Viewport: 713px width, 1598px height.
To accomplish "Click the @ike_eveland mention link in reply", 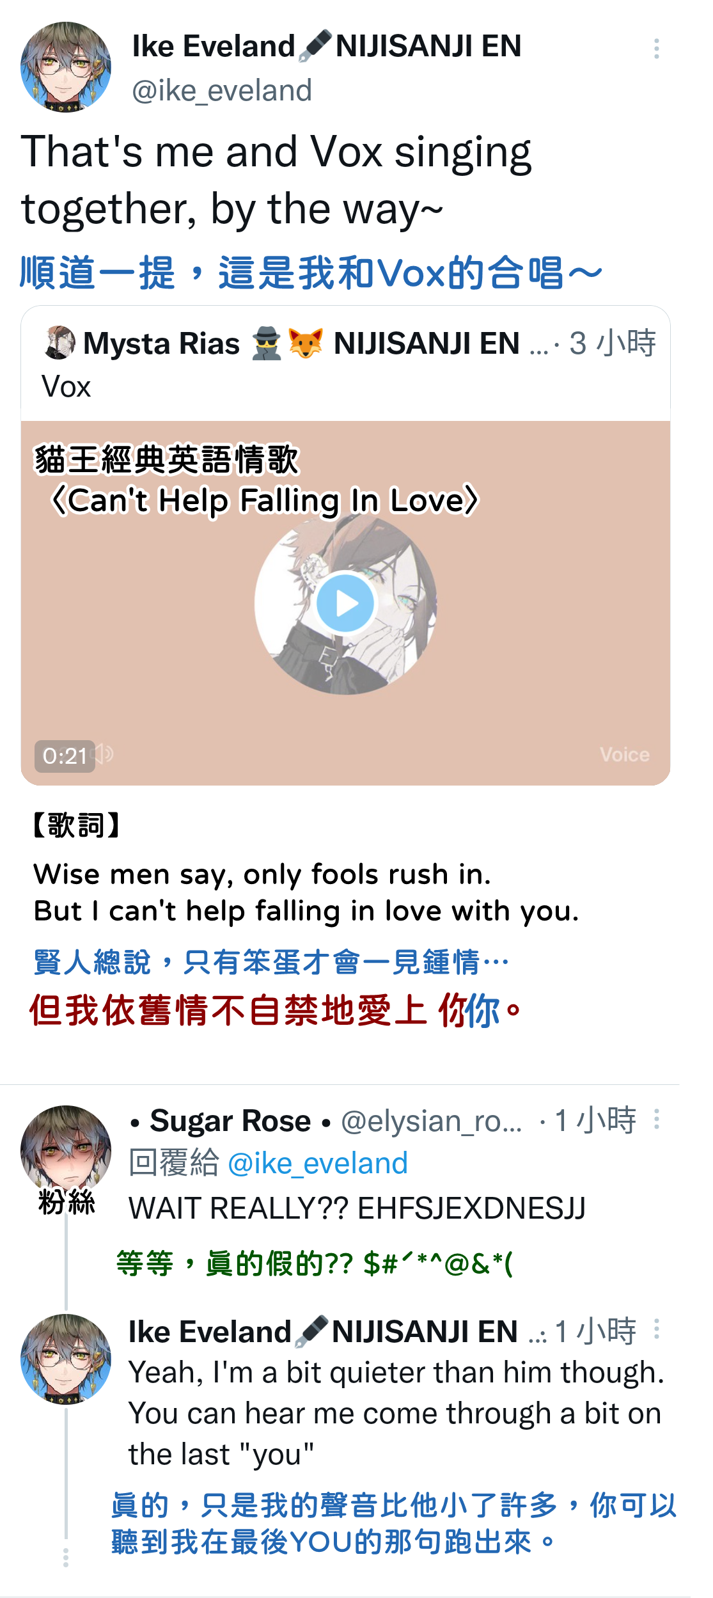I will (318, 1163).
